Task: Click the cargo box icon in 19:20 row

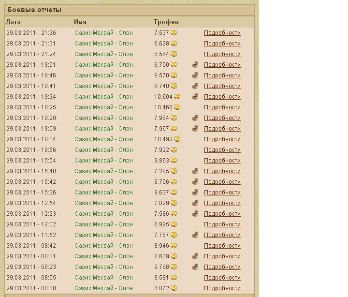Action: 195,118
